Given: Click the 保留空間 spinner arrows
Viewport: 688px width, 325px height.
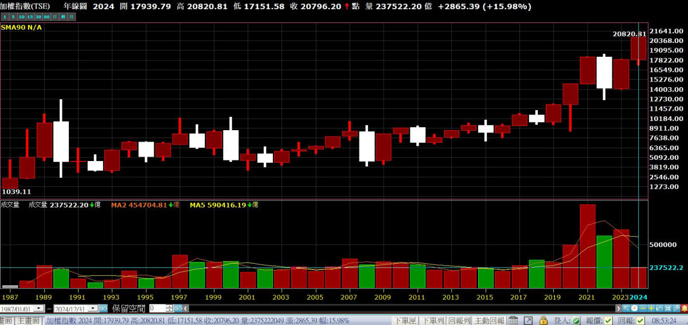Looking at the screenshot, I should pos(169,308).
